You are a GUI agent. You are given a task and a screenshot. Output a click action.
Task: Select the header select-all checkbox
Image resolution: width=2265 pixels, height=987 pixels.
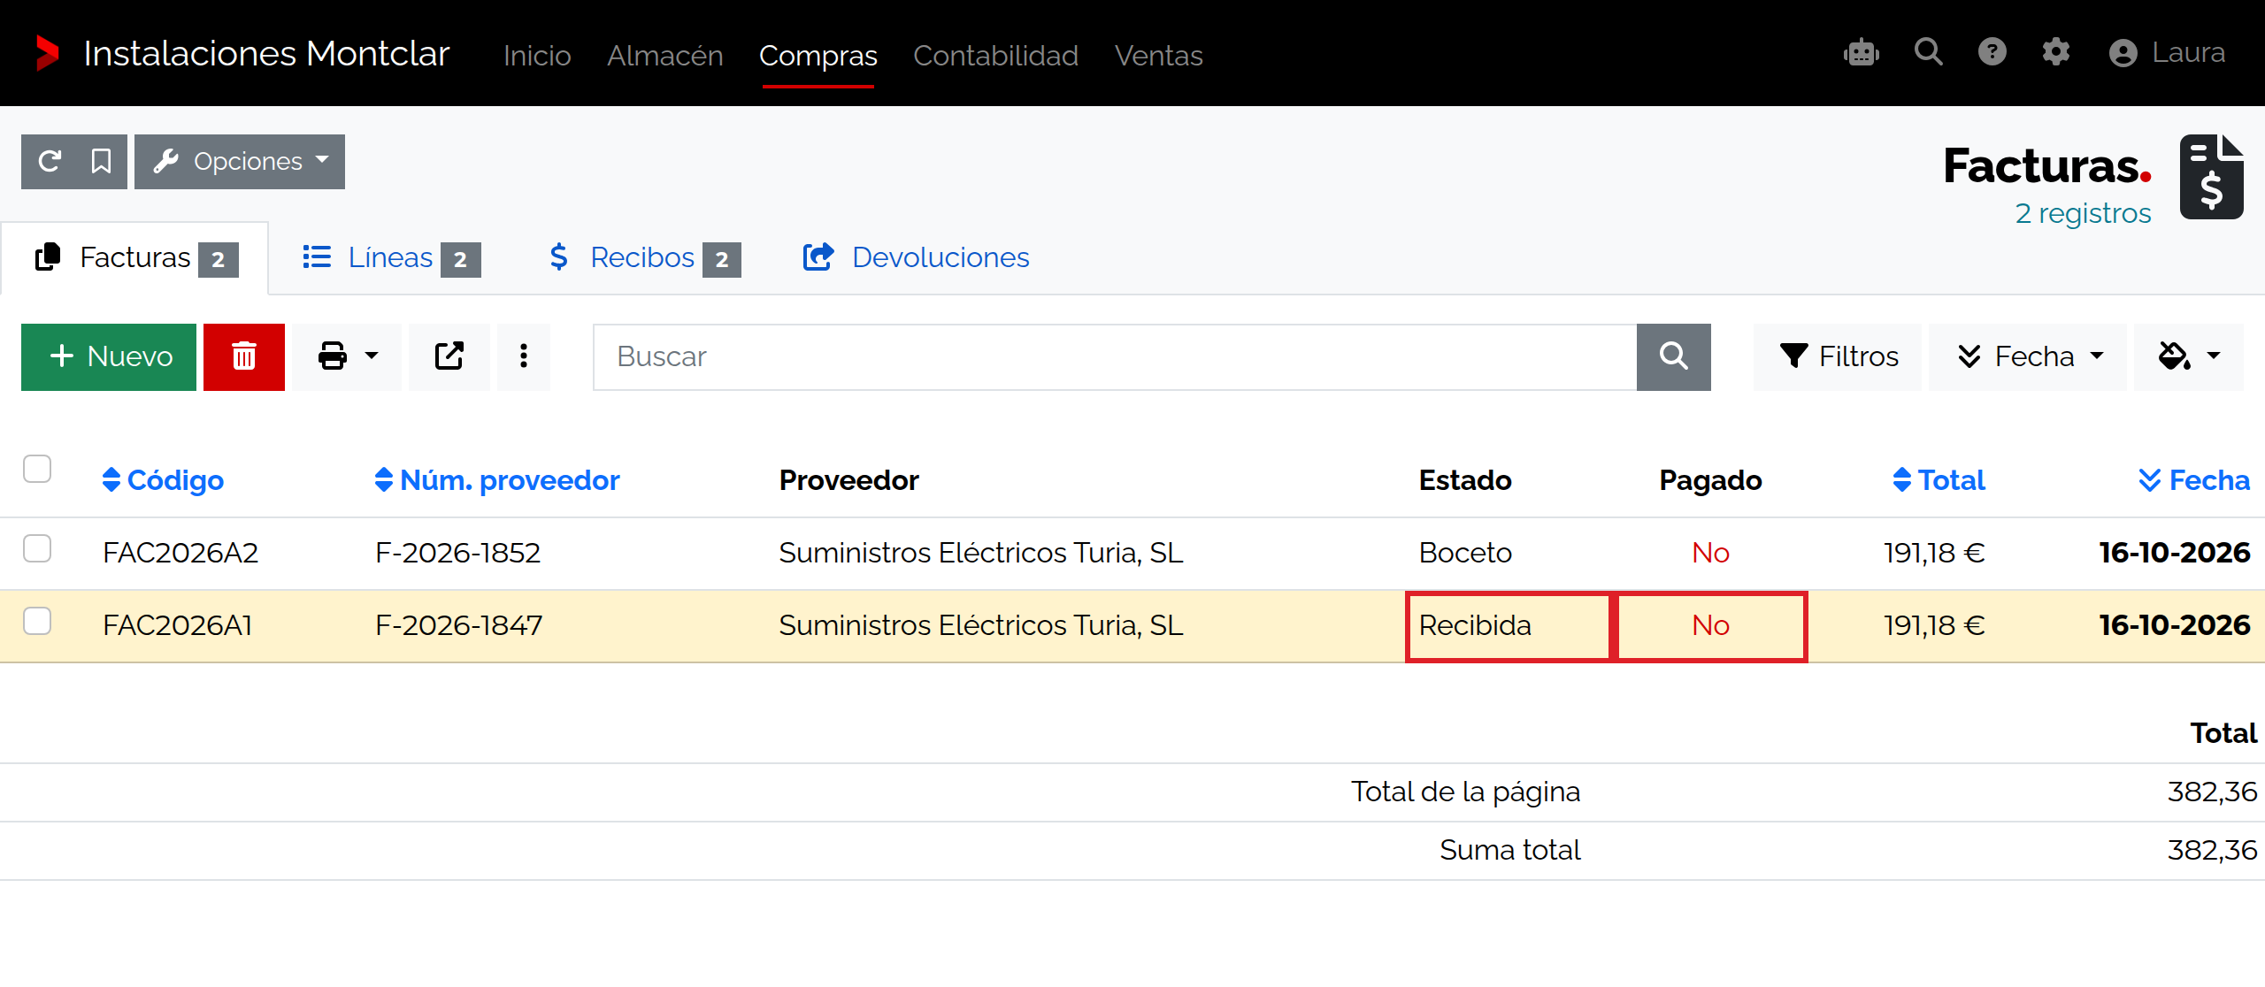[37, 469]
